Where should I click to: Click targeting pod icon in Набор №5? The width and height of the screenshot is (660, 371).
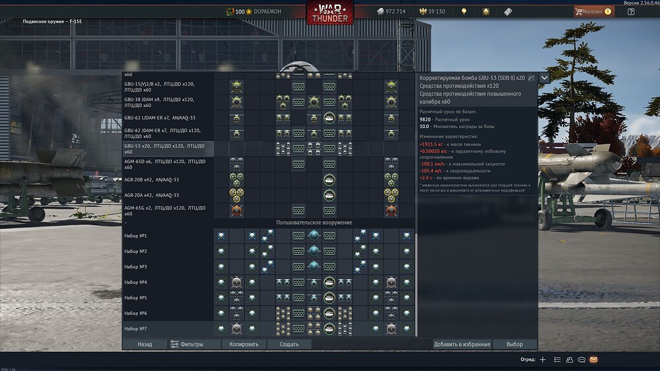(x=329, y=298)
